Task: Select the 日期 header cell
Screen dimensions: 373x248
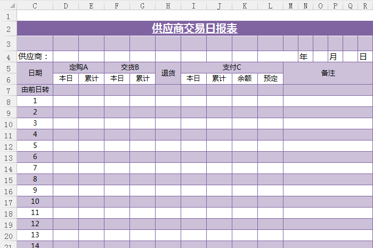Action: pos(35,73)
